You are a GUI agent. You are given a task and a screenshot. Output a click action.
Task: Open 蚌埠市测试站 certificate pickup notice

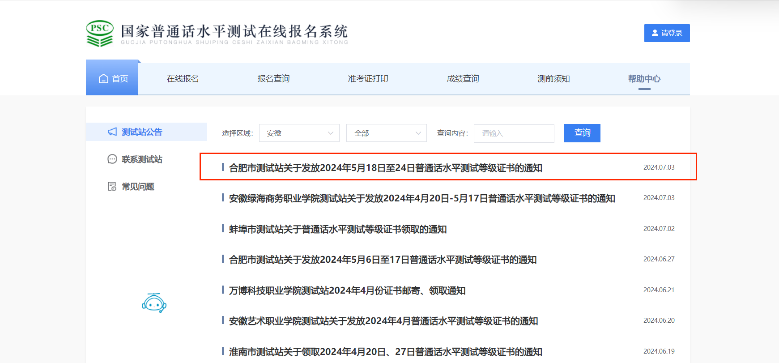click(x=338, y=229)
